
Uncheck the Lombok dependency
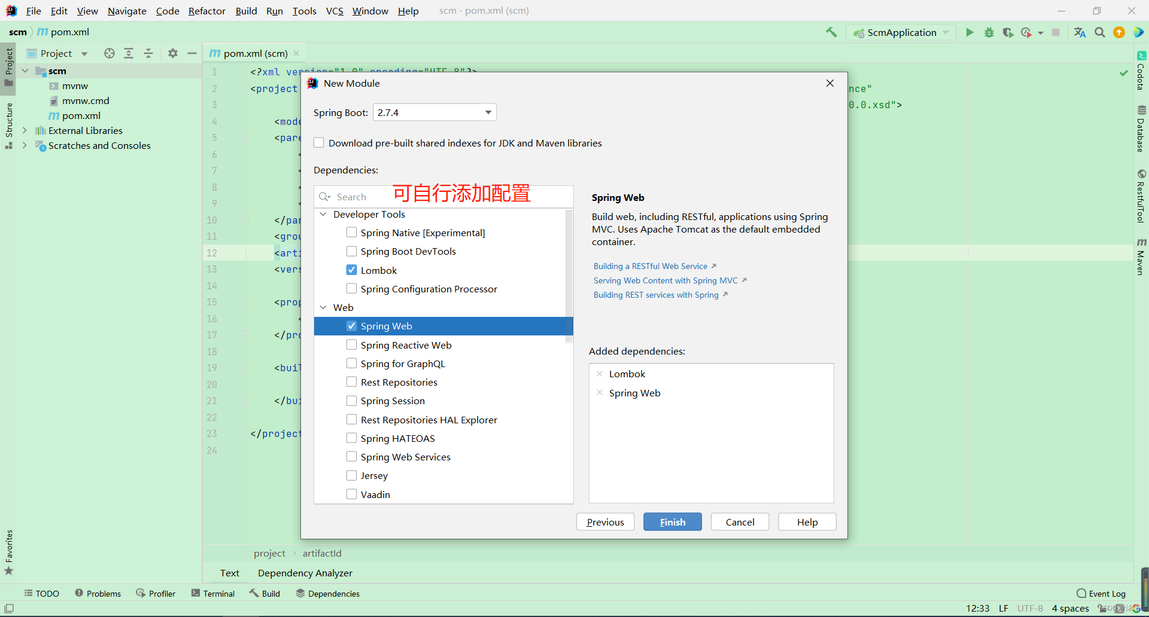pyautogui.click(x=351, y=270)
